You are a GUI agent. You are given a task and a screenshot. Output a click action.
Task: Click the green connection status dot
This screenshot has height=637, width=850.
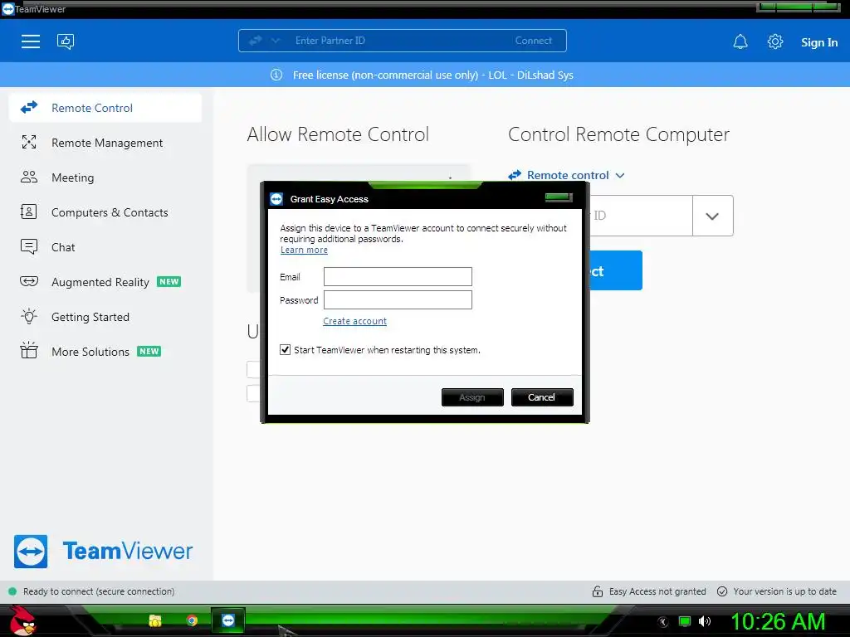pos(12,591)
